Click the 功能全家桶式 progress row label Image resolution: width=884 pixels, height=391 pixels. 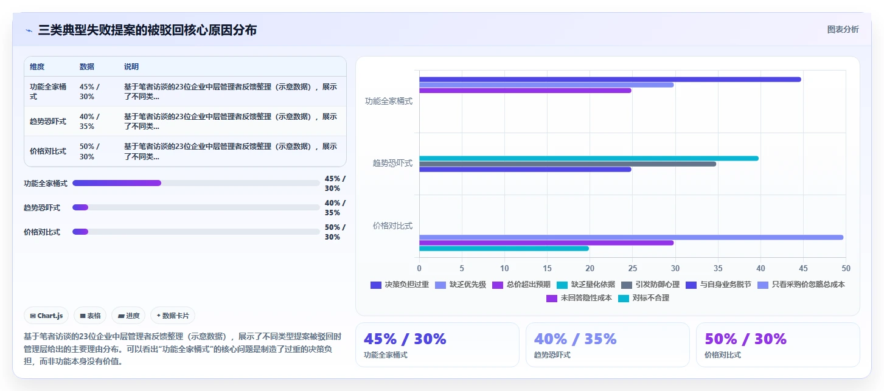pyautogui.click(x=46, y=183)
